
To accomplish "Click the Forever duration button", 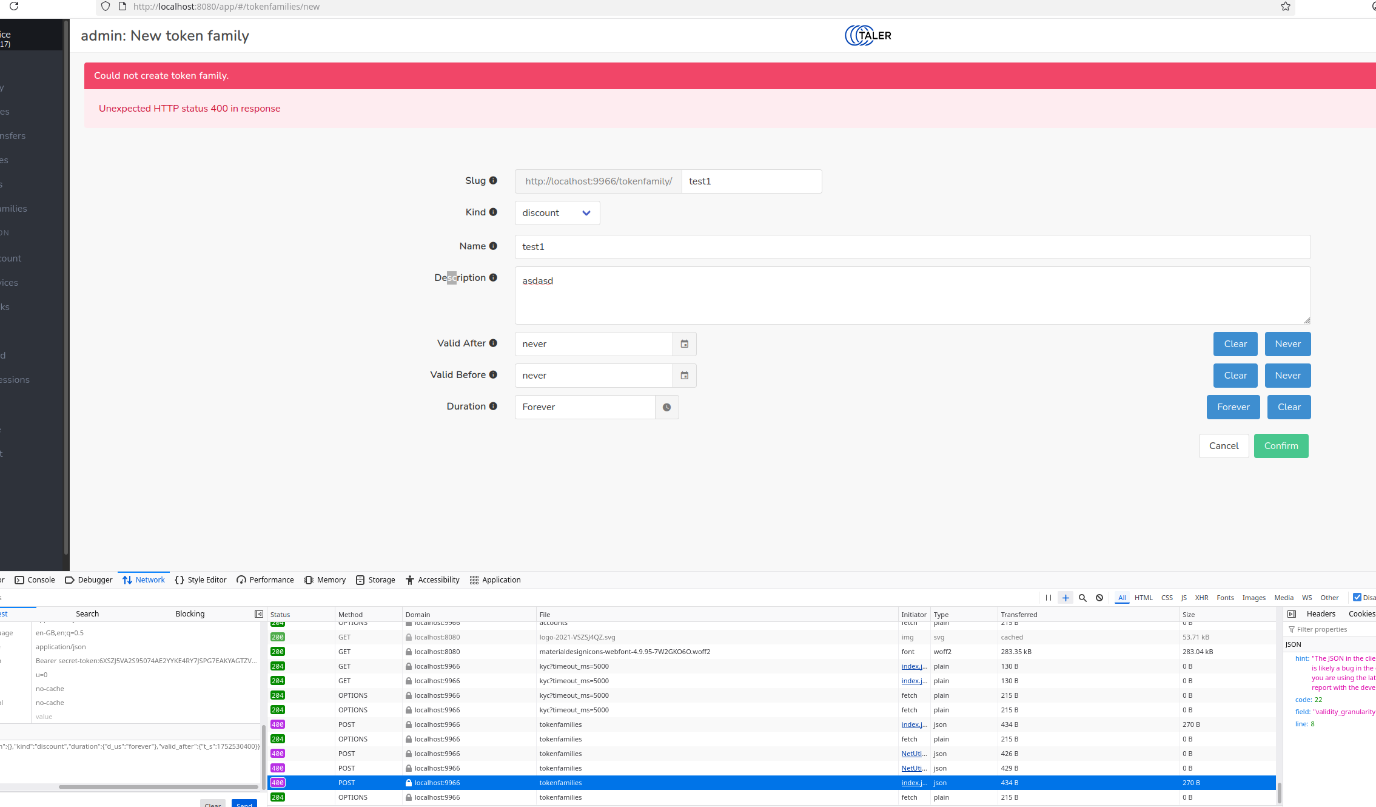I will (1233, 407).
